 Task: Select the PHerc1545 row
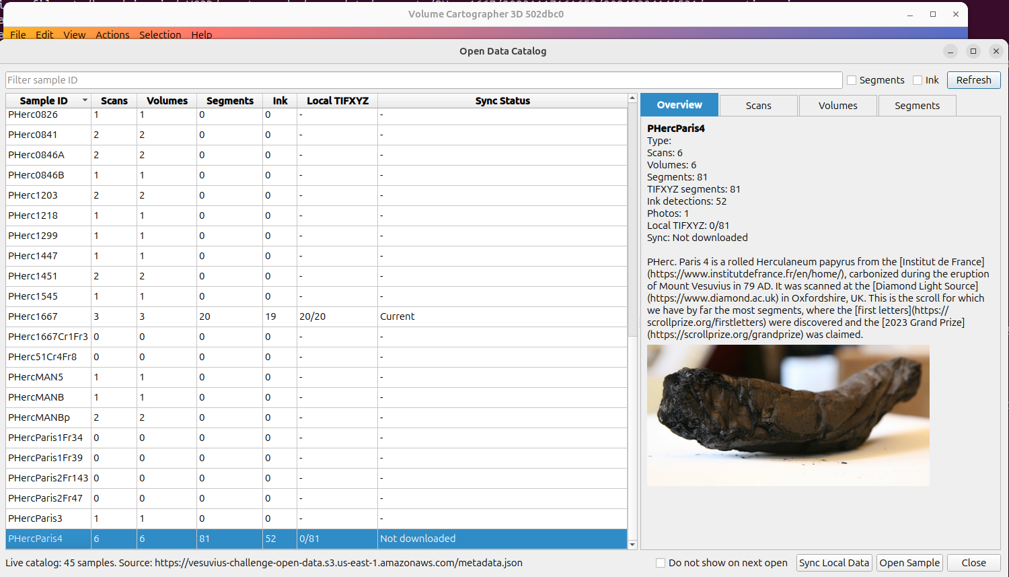click(317, 296)
